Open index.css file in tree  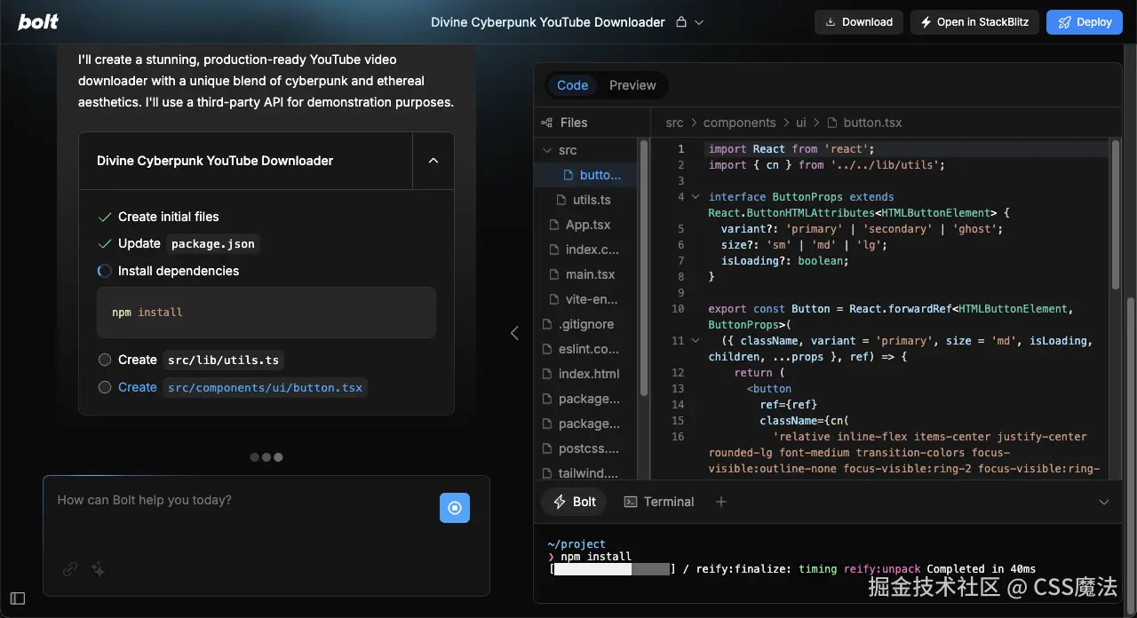[x=586, y=250]
